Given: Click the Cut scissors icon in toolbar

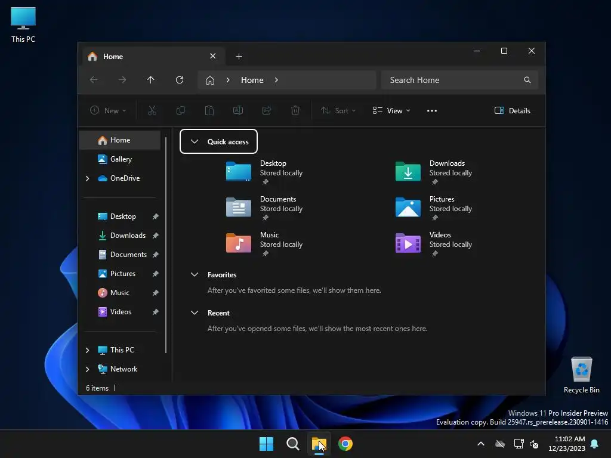Looking at the screenshot, I should coord(152,110).
